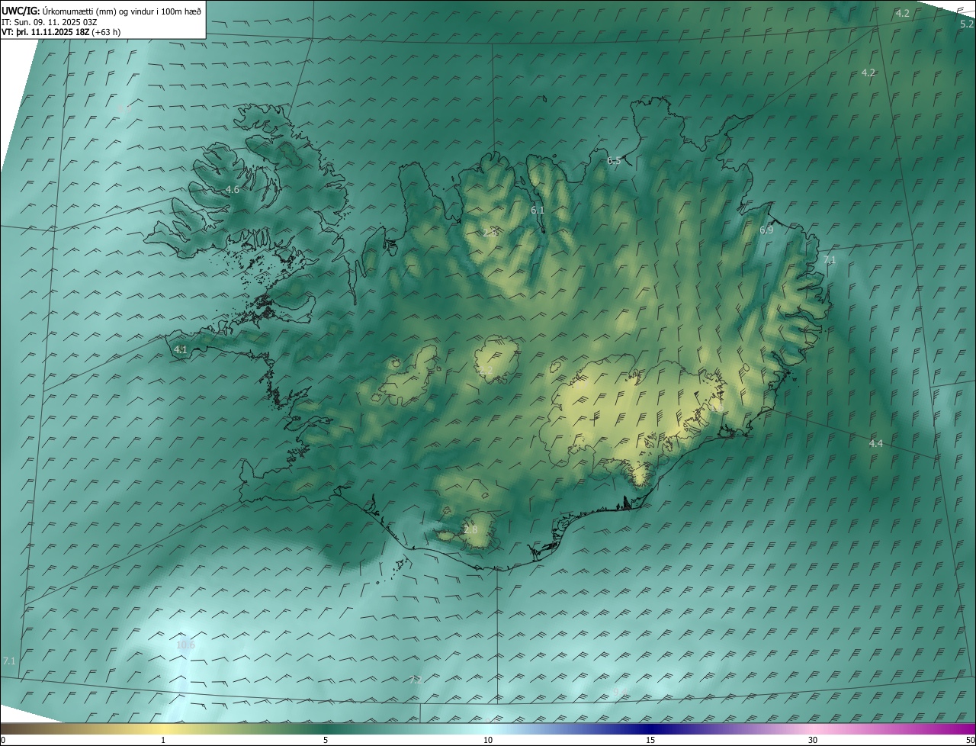Click the initial time line "IT: Sun. 09. 11. 2025 03Z"
Screen dimensions: 976x746
click(x=49, y=21)
